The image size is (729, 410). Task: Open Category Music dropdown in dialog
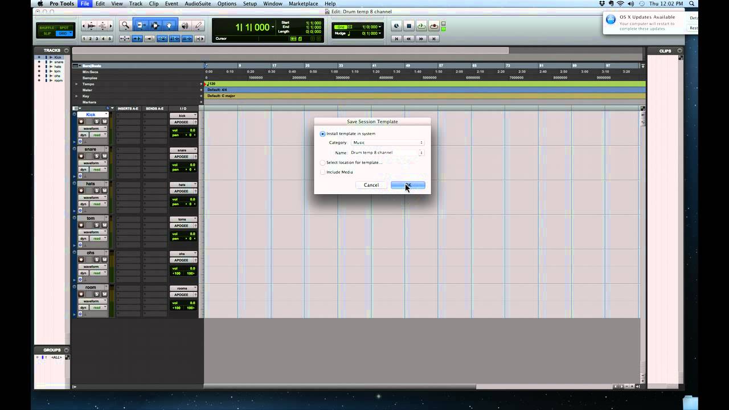click(x=387, y=142)
